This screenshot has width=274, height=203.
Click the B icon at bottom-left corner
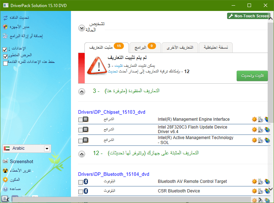point(5,199)
